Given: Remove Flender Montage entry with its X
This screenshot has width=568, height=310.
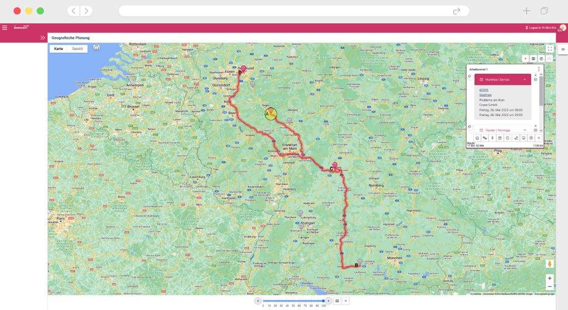Looking at the screenshot, I should [535, 126].
